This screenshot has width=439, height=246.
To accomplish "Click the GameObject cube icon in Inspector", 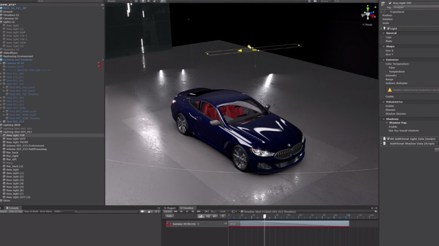I will click(383, 4).
